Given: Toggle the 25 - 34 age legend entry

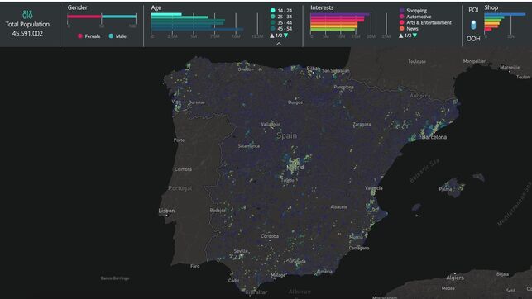Looking at the screenshot, I should (x=281, y=17).
